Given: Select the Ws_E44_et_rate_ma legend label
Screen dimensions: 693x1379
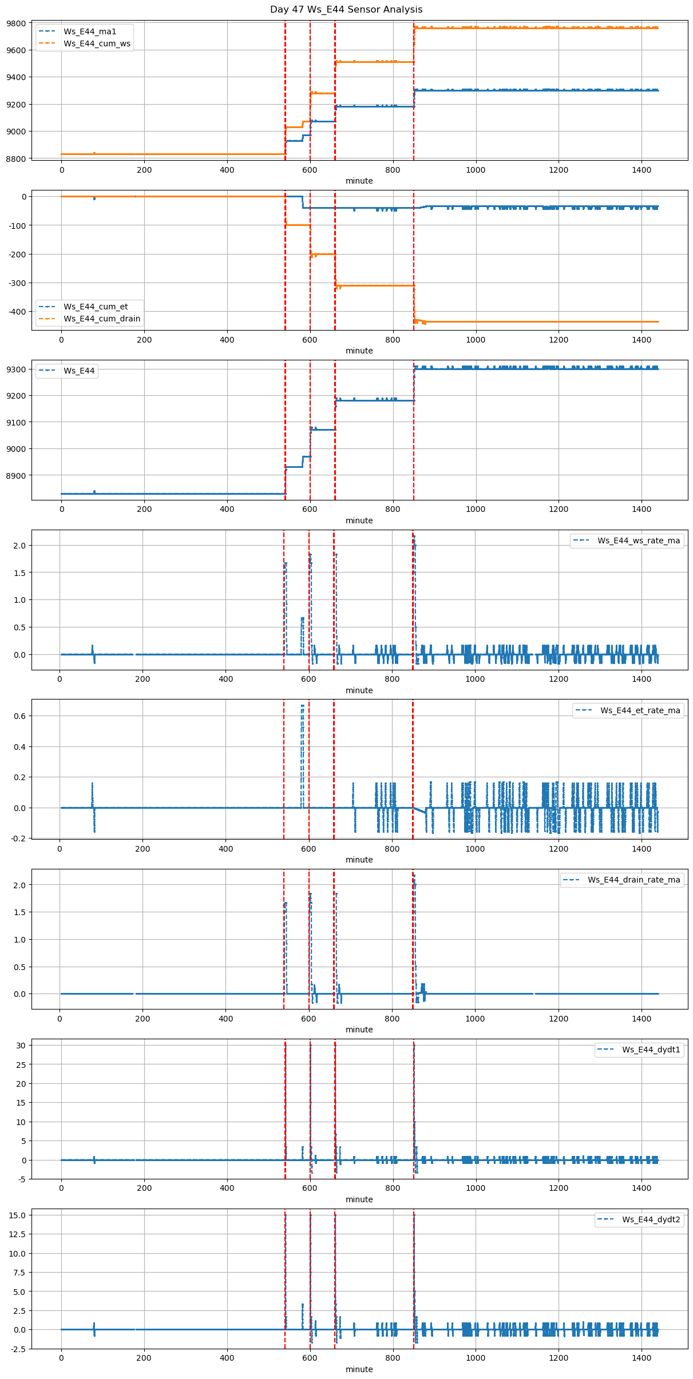Looking at the screenshot, I should click(x=640, y=710).
